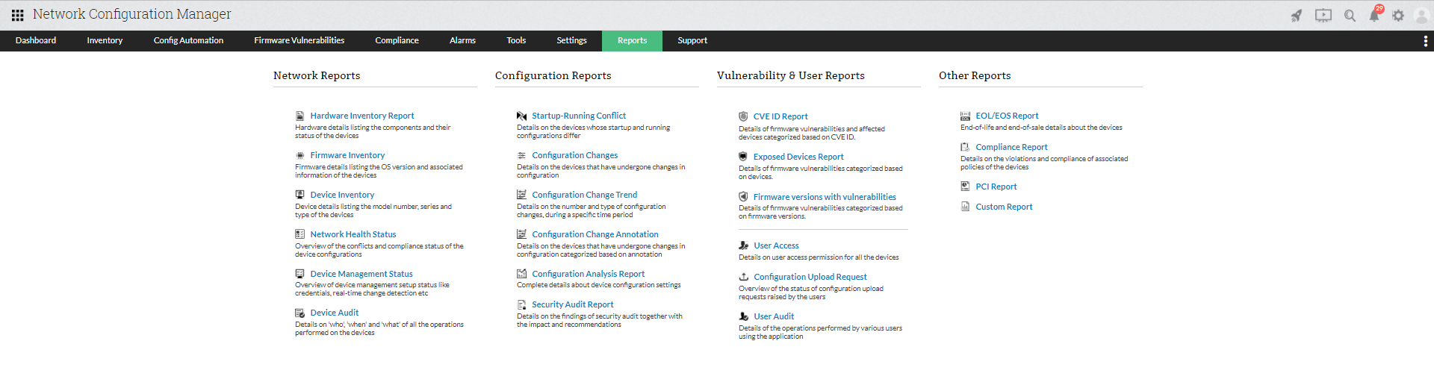This screenshot has height=385, width=1434.
Task: Expand the three-dot more options menu
Action: (x=1425, y=41)
